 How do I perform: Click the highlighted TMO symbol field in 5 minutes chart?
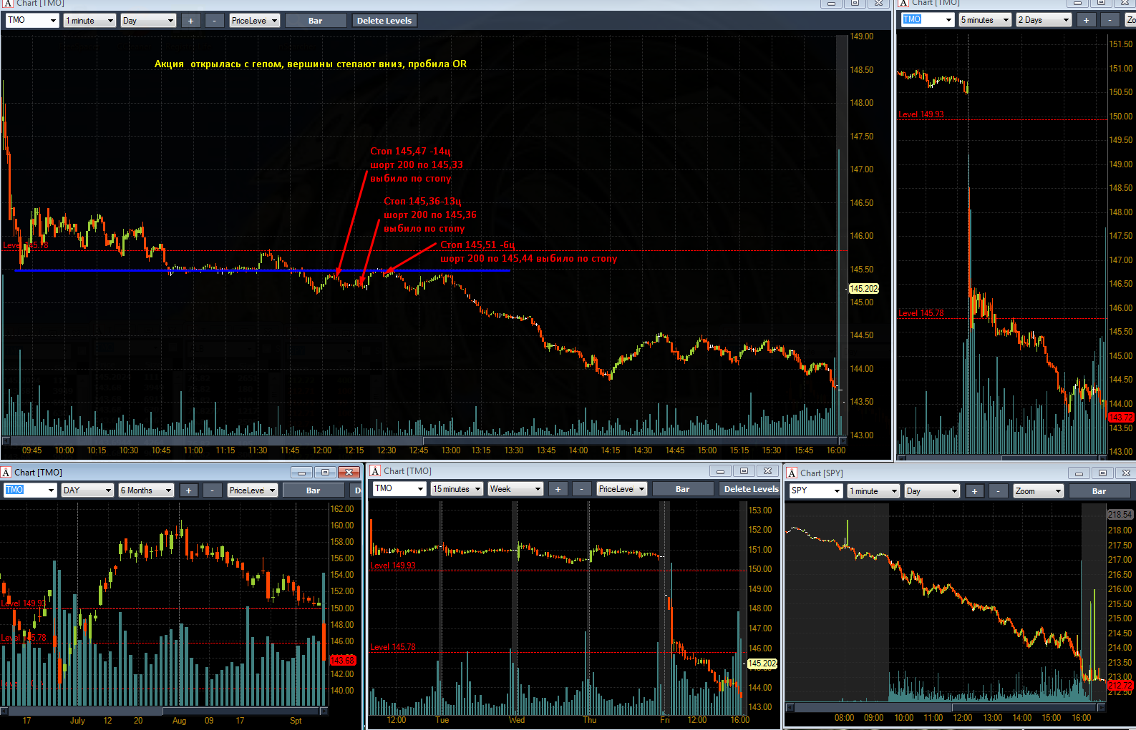coord(928,20)
